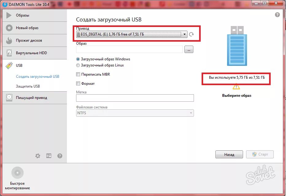Browse for image with the ... button
The image size is (286, 196).
click(189, 49)
